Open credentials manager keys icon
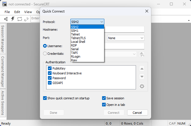This screenshot has width=191, height=126. click(142, 54)
